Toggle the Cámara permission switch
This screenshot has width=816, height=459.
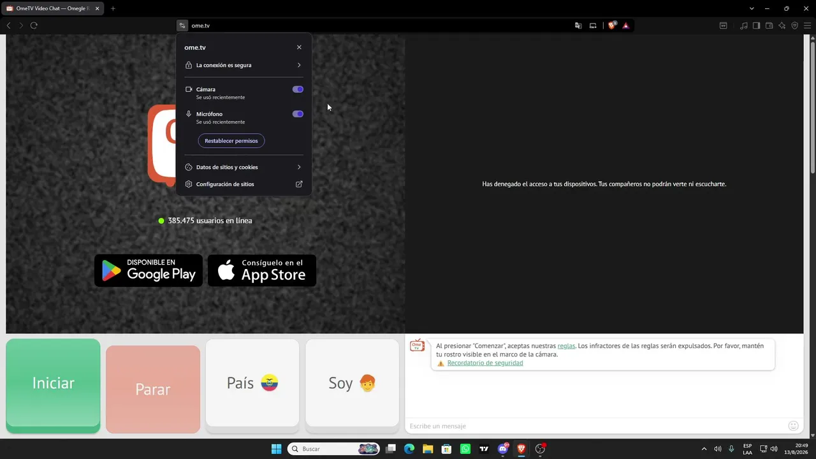(x=298, y=89)
